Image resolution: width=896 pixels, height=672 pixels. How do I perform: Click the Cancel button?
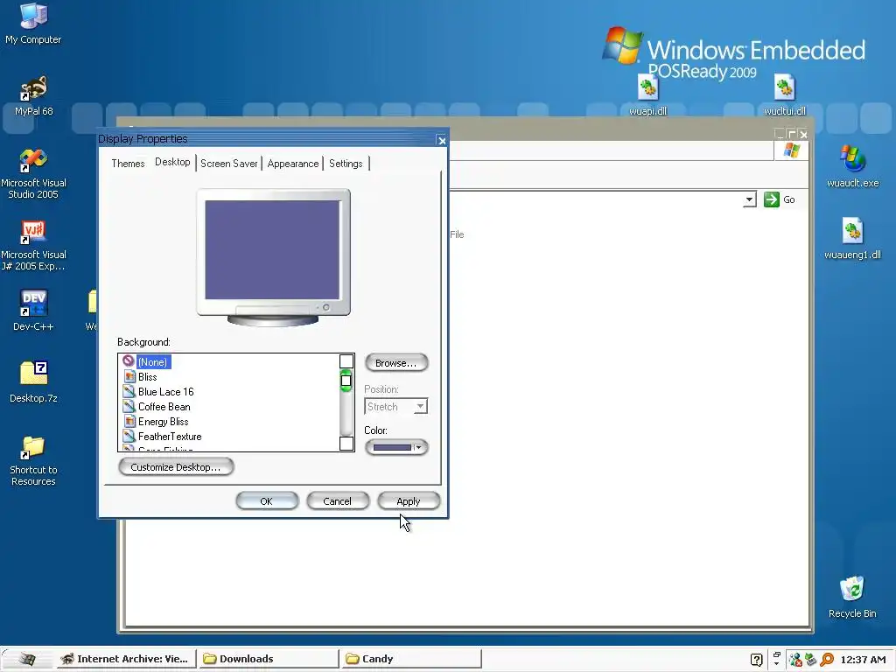pyautogui.click(x=338, y=501)
